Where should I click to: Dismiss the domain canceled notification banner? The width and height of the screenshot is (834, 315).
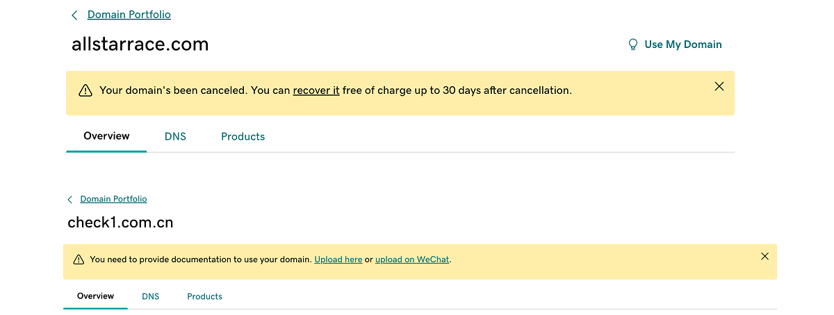click(x=719, y=86)
